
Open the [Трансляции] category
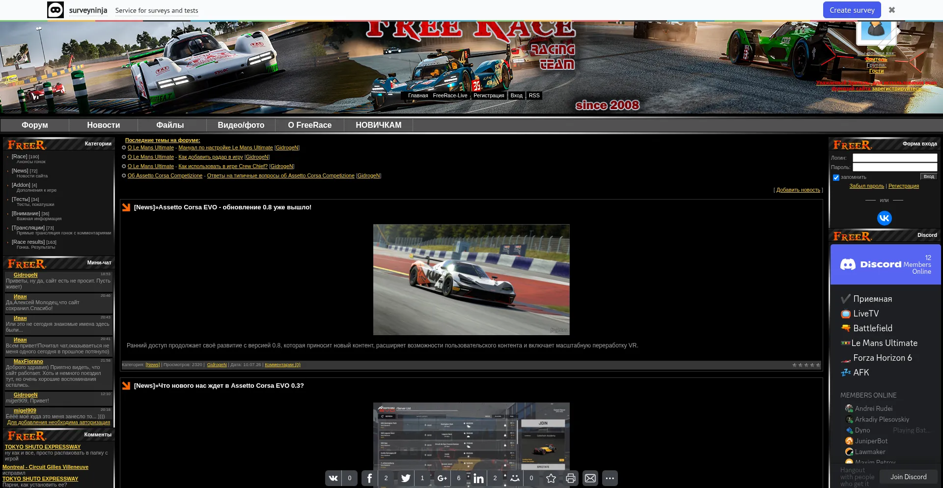click(x=28, y=228)
